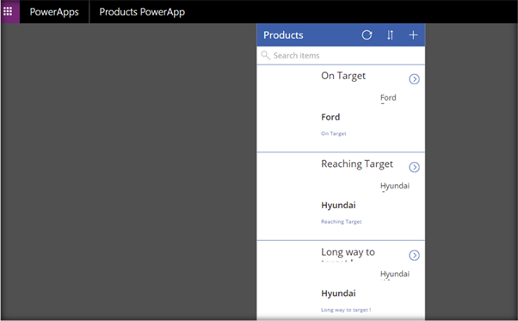The height and width of the screenshot is (321, 518).
Task: Open details arrow for Long way to item
Action: click(x=414, y=256)
